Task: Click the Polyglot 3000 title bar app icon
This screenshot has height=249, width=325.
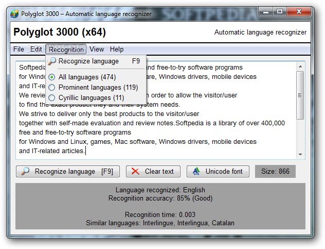Action: [14, 14]
